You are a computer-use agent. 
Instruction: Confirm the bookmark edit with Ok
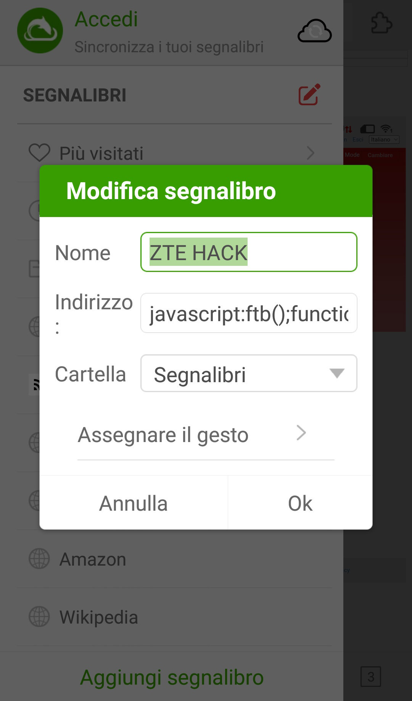pos(300,503)
